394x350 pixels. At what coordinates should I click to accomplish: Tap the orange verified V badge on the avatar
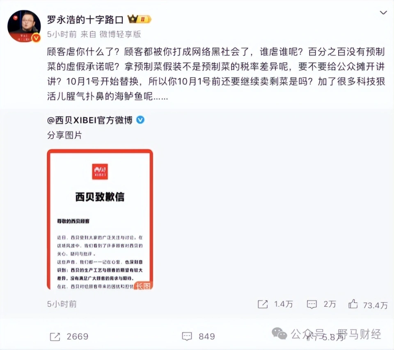tap(37, 38)
